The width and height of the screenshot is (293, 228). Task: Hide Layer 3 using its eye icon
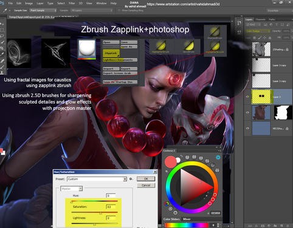(247, 97)
